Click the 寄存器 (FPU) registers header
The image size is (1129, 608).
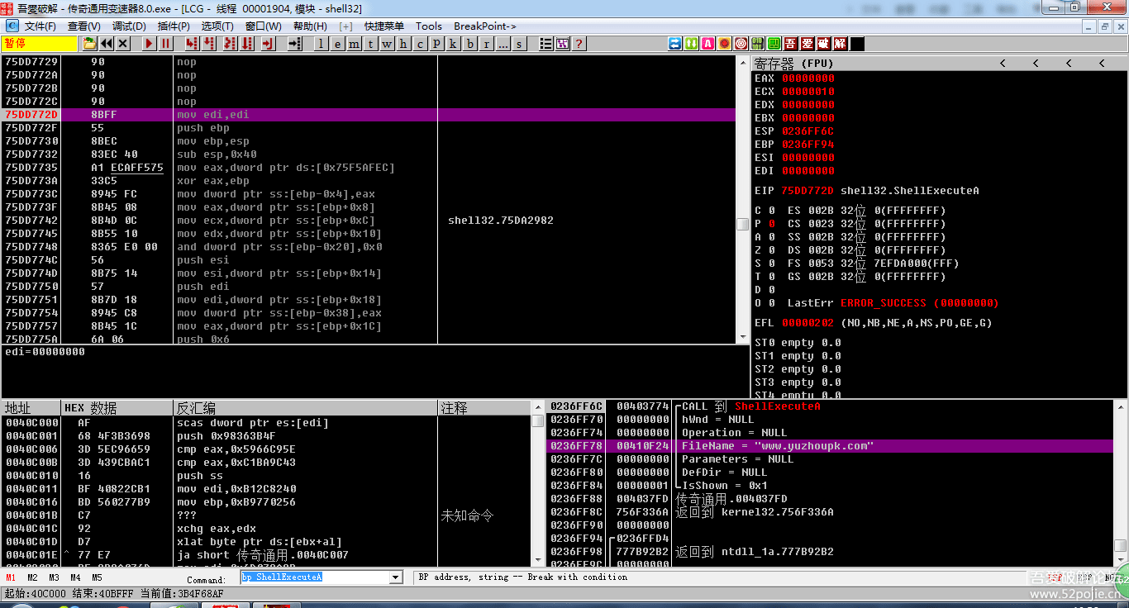(793, 63)
